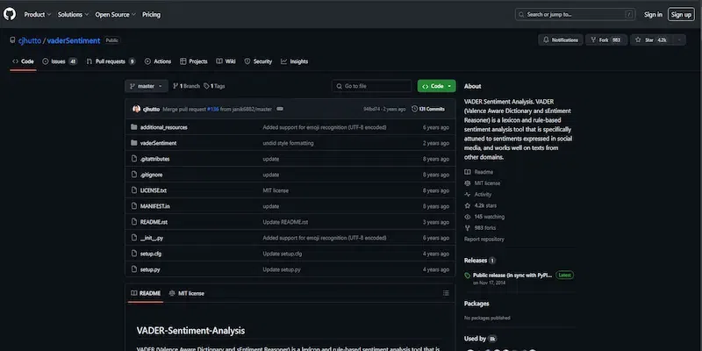Focus the Go to file field

371,86
